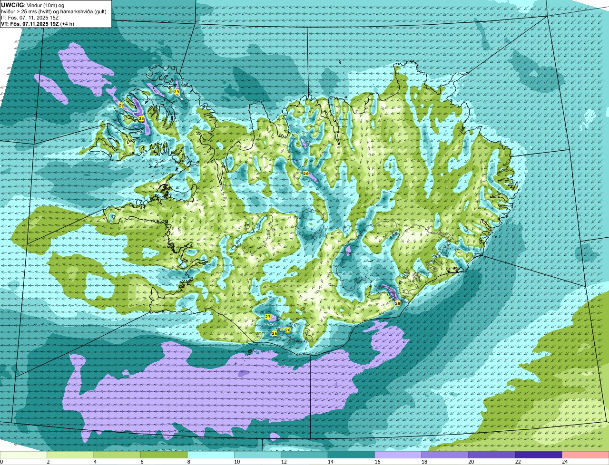Viewport: 609px width, 465px height.
Task: Select the medium purple 18–20 legend swatch
Action: tap(445, 455)
